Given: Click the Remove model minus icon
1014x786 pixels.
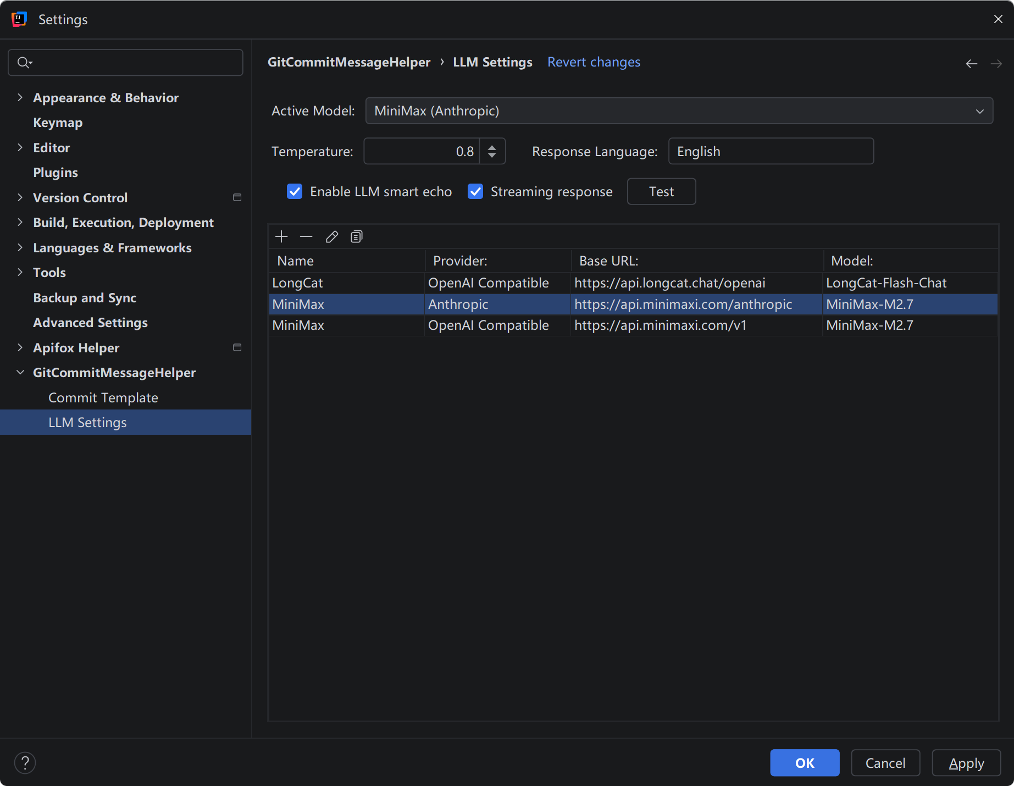Looking at the screenshot, I should coord(306,236).
